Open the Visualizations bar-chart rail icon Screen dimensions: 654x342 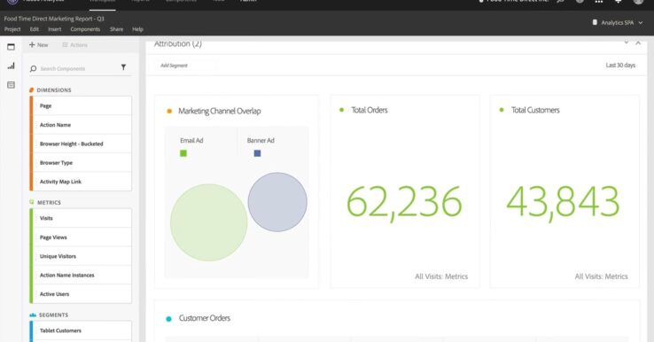point(11,66)
